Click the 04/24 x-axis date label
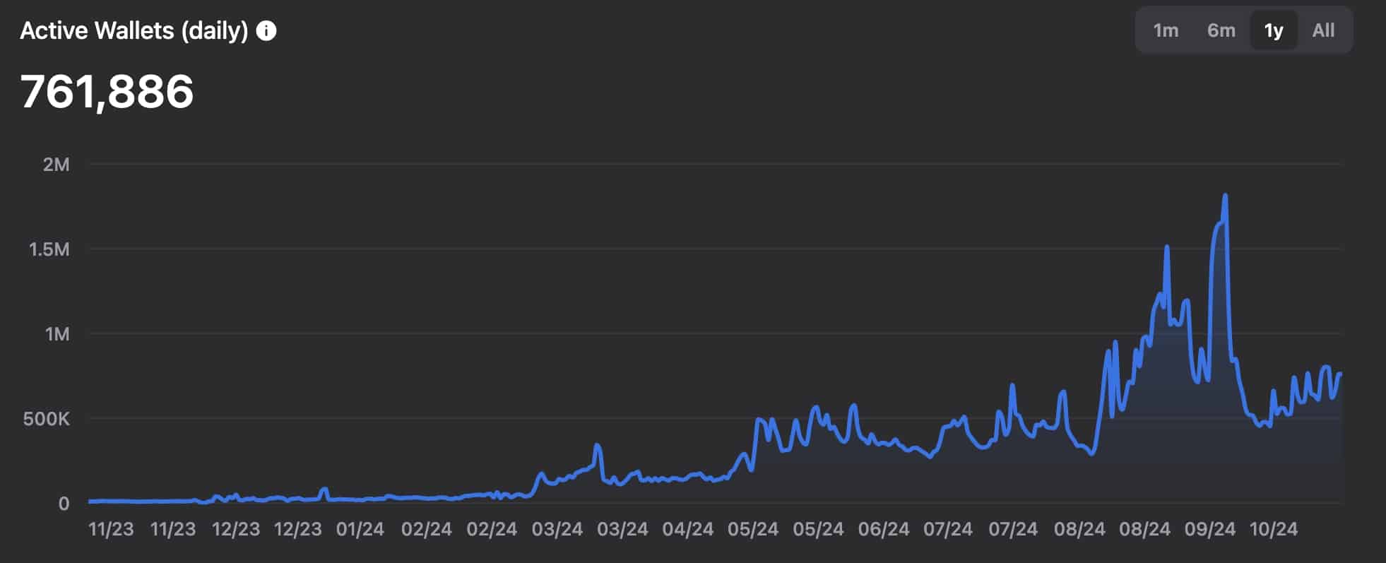1386x563 pixels. (687, 529)
